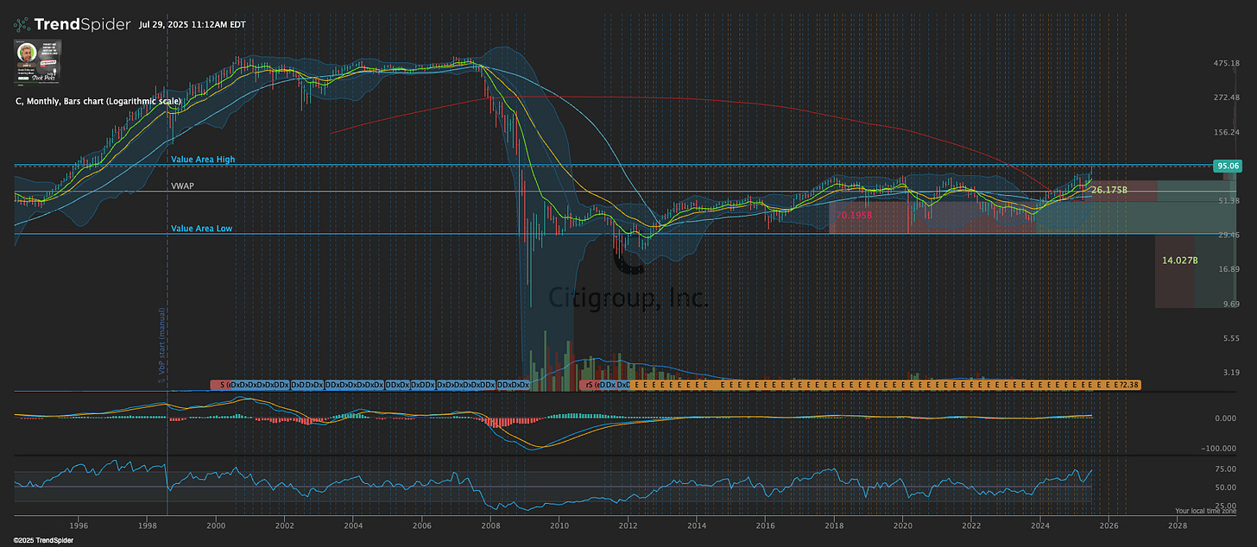Screen dimensions: 1257x547
Task: Click the 2010 time axis label
Action: (559, 525)
